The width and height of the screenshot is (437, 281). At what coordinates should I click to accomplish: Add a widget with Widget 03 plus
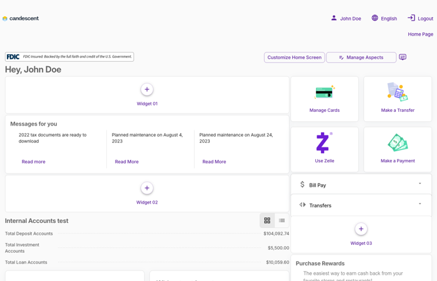click(x=361, y=229)
